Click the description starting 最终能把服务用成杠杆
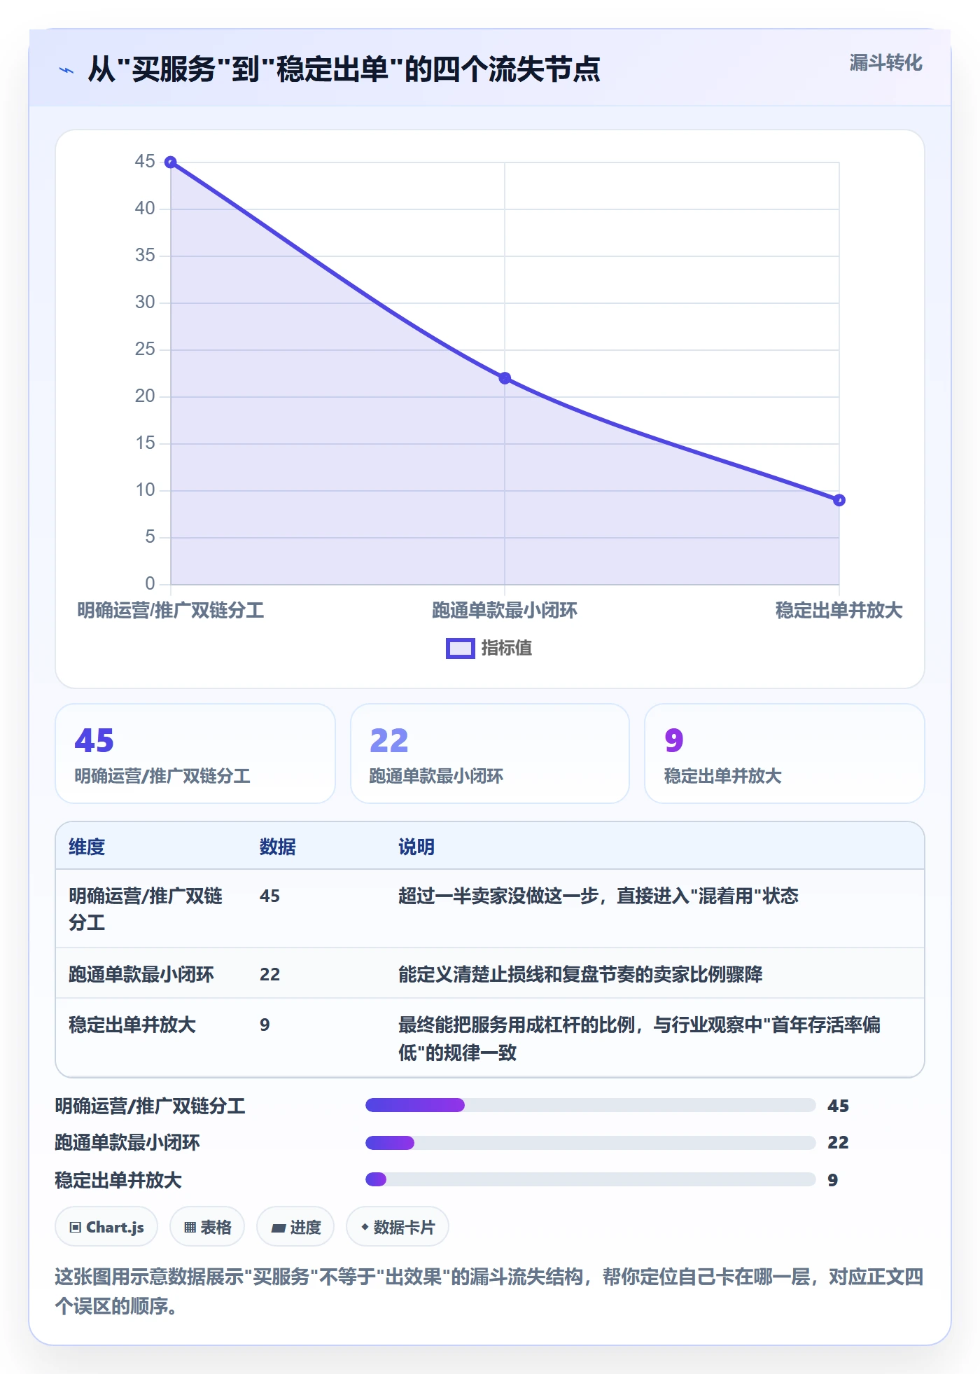Viewport: 980px width, 1374px height. click(x=640, y=1039)
